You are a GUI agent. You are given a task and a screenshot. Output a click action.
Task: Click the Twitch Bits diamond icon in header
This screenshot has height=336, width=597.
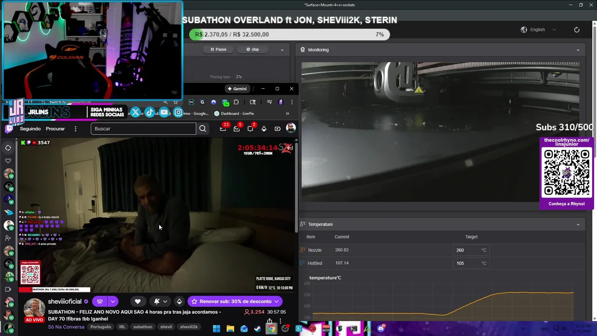pos(264,129)
